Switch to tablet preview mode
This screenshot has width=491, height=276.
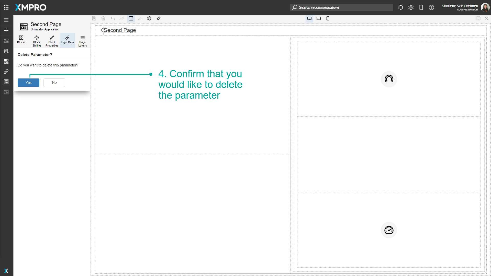[x=319, y=18]
